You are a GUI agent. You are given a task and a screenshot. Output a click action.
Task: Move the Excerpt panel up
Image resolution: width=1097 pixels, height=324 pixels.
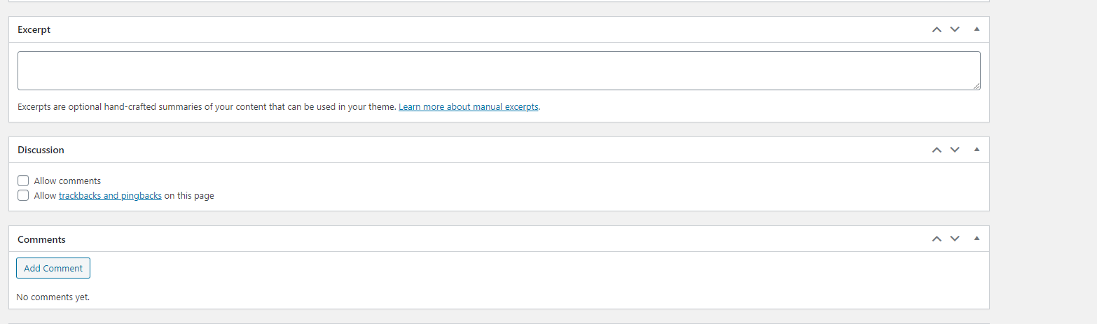937,29
